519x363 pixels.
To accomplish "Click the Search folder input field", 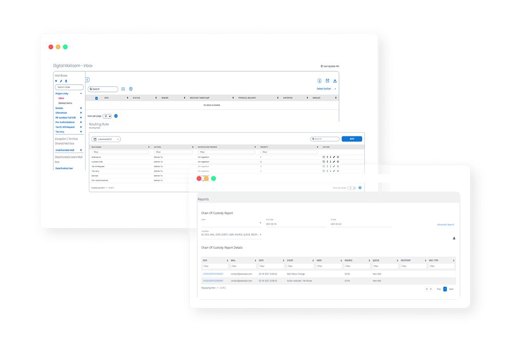I will (69, 87).
